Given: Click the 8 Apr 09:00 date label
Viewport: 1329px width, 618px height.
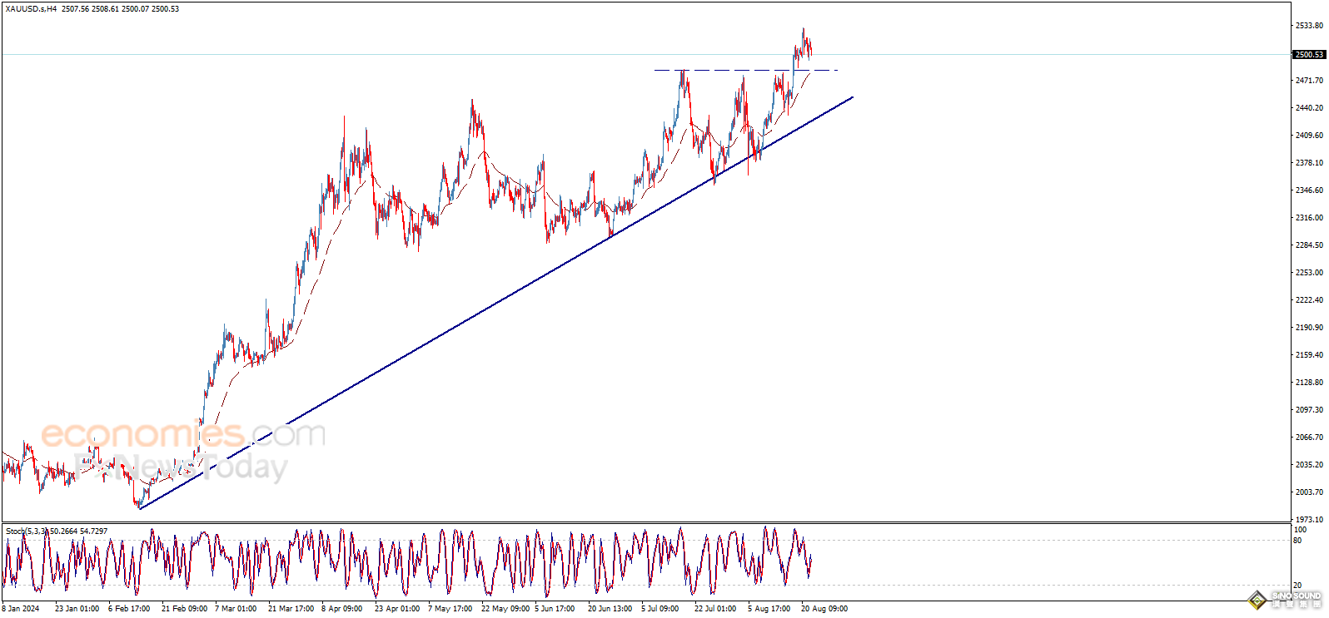Looking at the screenshot, I should click(x=341, y=609).
